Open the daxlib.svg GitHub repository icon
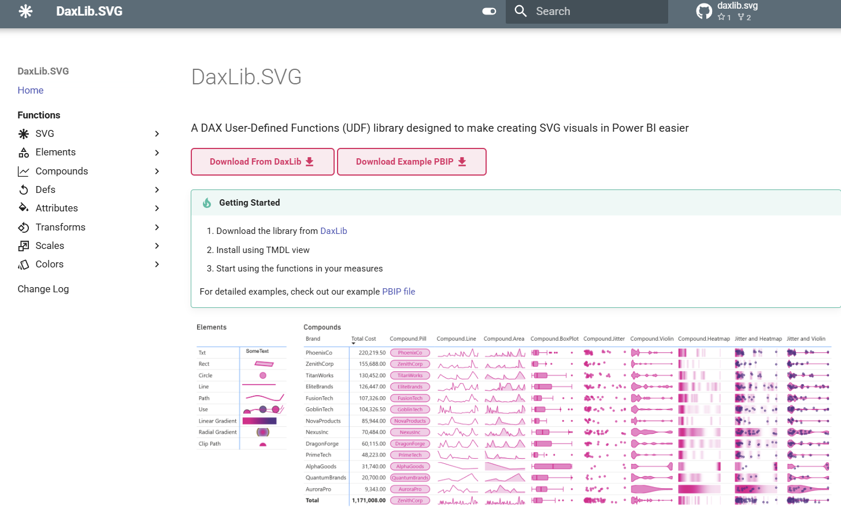 click(704, 11)
